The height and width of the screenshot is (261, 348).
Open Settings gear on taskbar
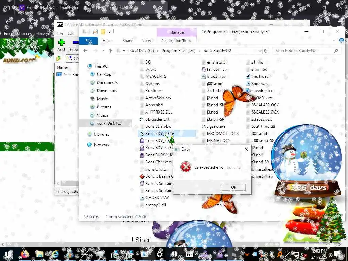tap(160, 254)
